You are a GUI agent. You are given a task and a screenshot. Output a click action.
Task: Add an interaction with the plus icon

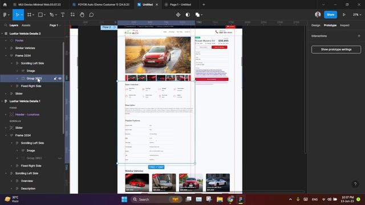pos(359,36)
